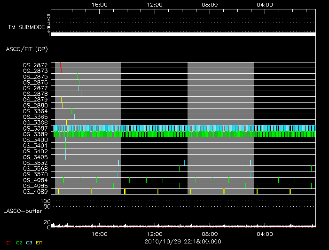Screen dimensions: 329x250
Task: Click the 12:00 tick label on top axis
Action: click(x=155, y=4)
